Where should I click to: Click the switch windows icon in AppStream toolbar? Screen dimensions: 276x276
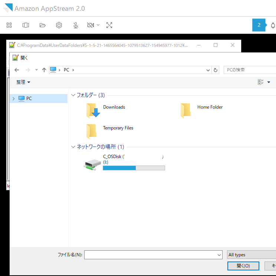tap(26, 25)
